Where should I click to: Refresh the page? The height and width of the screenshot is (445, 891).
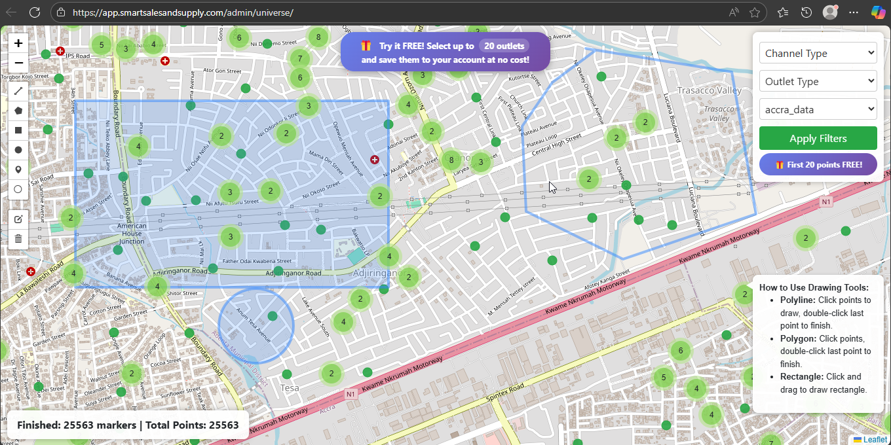click(x=35, y=12)
